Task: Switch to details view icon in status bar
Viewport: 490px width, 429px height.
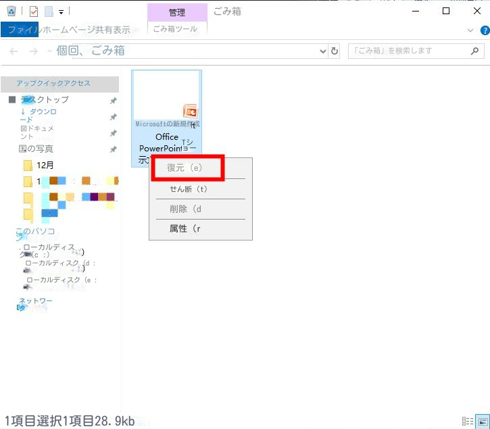Action: (x=467, y=422)
